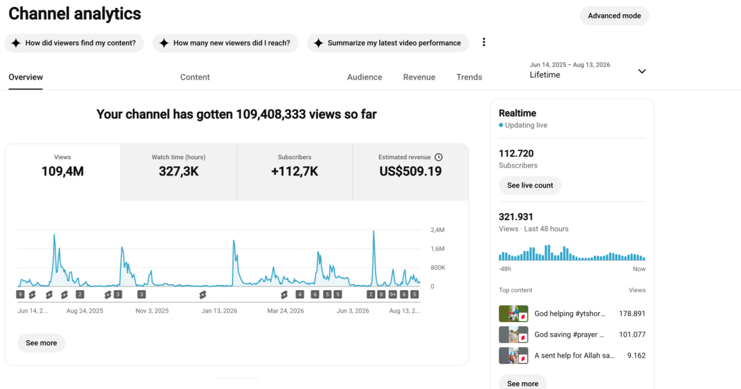
Task: Open See live count for subscribers
Action: [x=530, y=185]
